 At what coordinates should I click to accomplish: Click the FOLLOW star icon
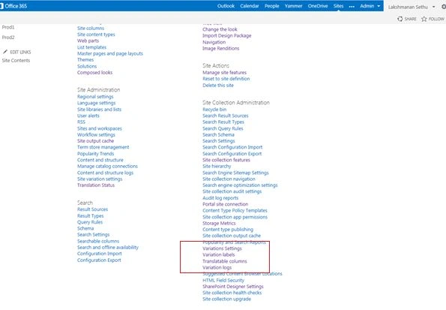click(x=424, y=19)
